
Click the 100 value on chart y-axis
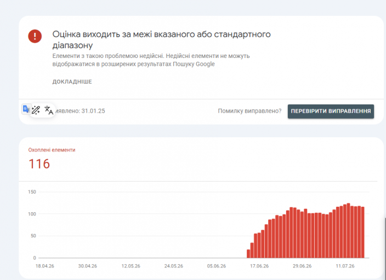32,214
